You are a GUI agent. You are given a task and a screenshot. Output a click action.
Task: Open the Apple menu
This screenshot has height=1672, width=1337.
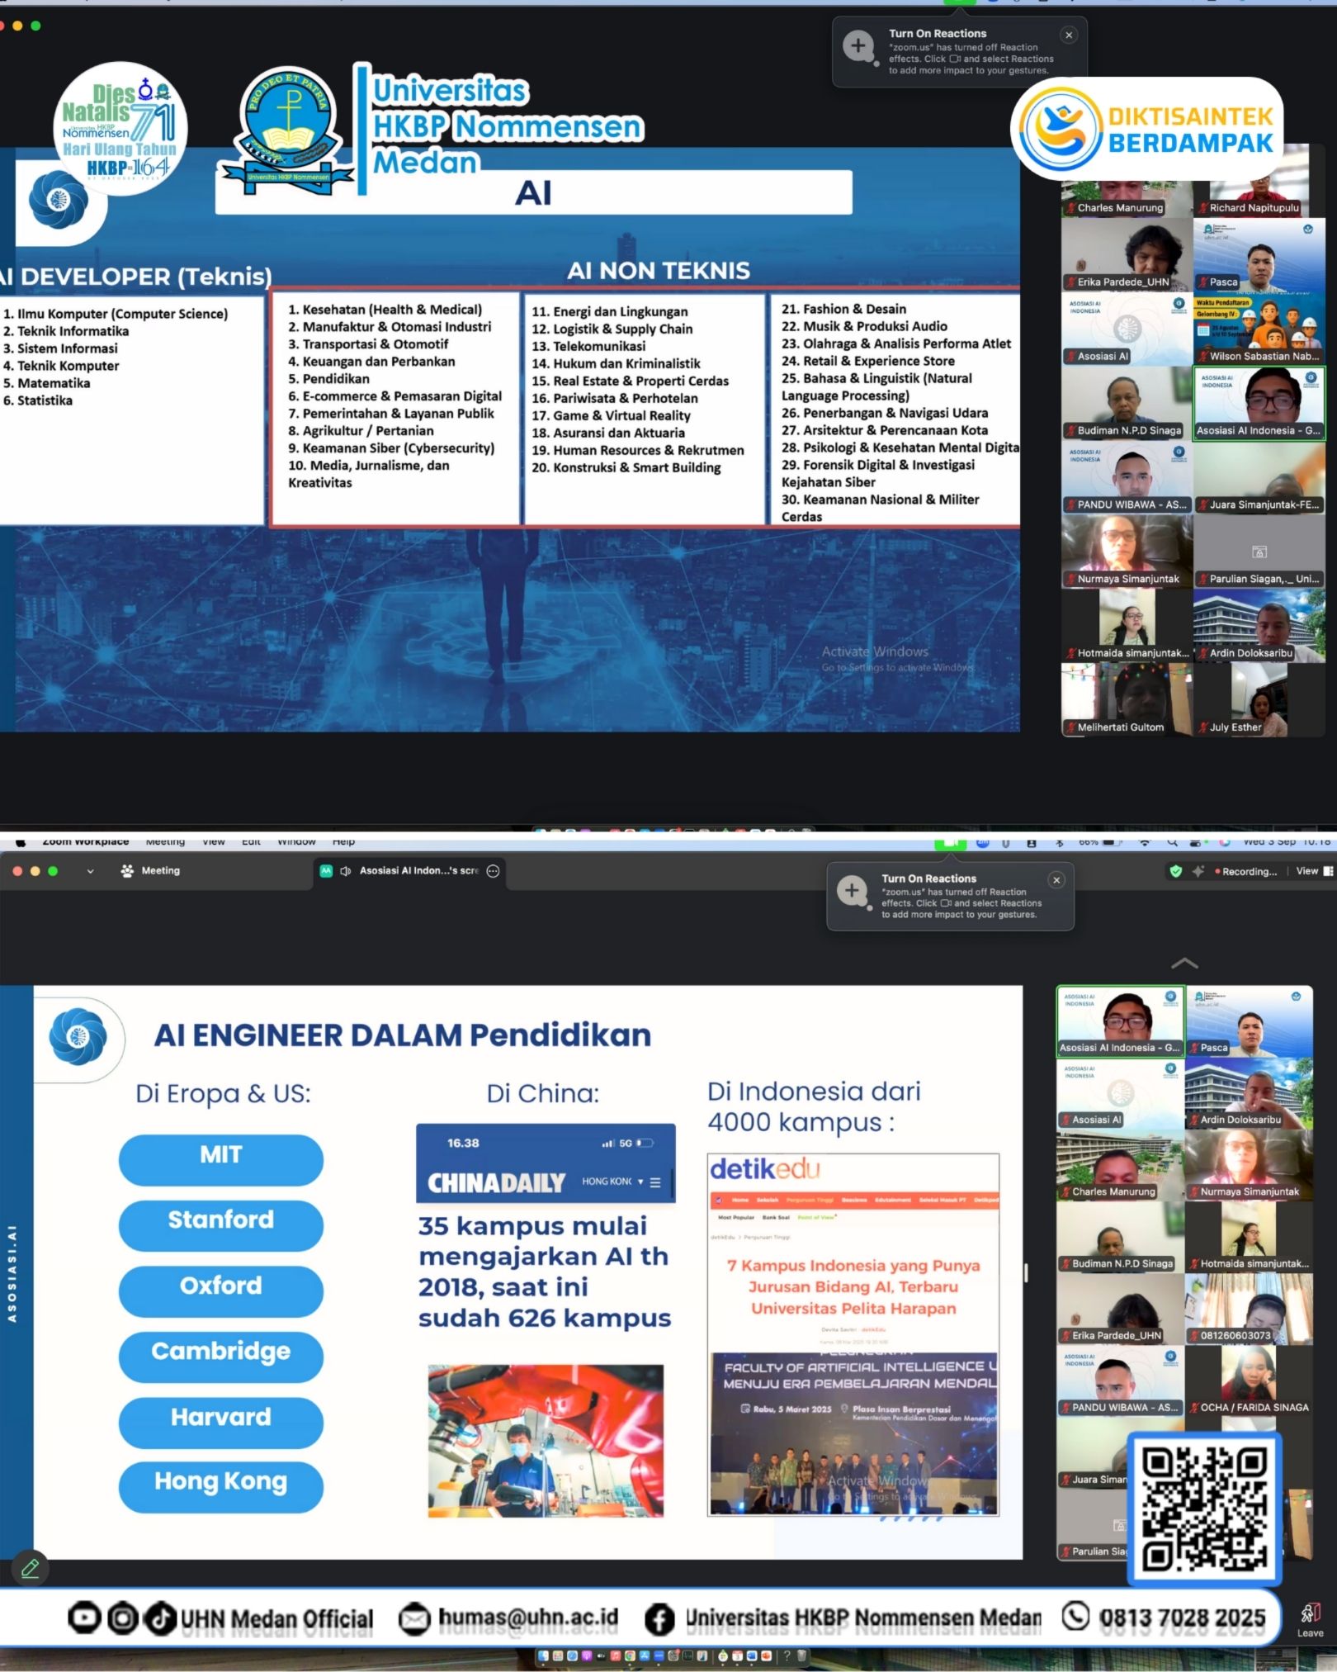pos(21,841)
